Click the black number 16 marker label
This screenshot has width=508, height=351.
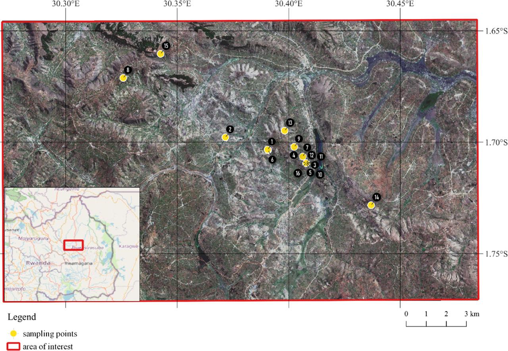pyautogui.click(x=298, y=173)
